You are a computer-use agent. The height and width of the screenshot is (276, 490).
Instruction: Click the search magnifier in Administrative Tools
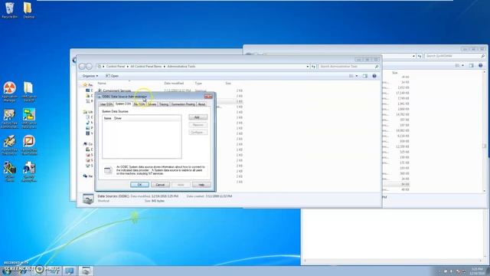click(x=377, y=67)
